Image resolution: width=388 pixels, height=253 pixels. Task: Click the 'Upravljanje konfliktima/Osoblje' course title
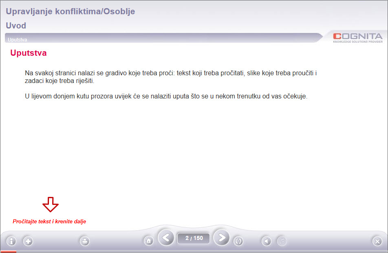pyautogui.click(x=70, y=11)
